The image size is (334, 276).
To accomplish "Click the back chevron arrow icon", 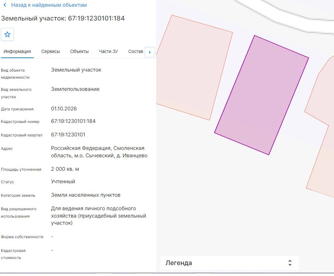I will coord(5,5).
